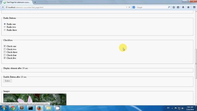Tick the Check two checkbox
This screenshot has width=197, height=111.
[5, 49]
